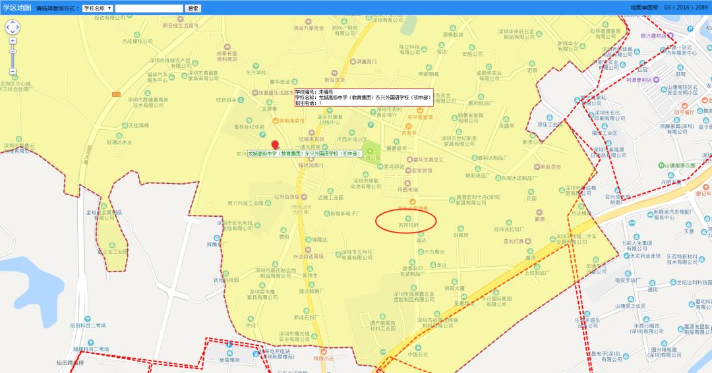
Task: Pan the map left with the navigation arrow
Action: pos(7,27)
